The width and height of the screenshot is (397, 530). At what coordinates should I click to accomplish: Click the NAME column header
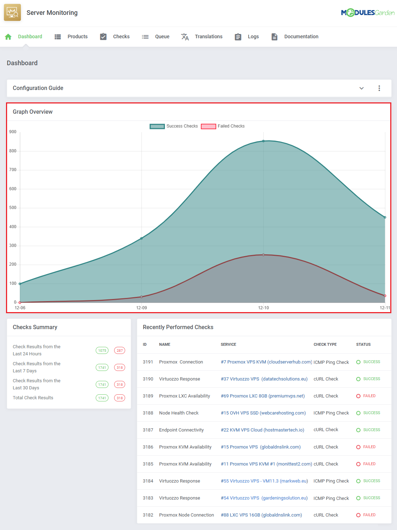(164, 344)
